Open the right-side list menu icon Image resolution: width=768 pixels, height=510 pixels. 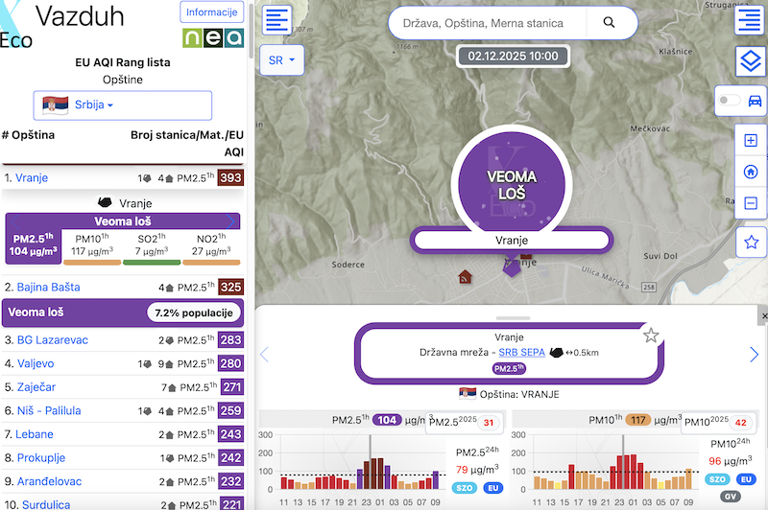(750, 21)
